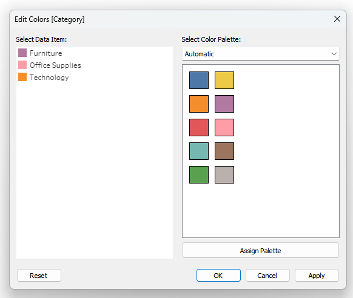353x298 pixels.
Task: Pick the teal color swatch
Action: [x=199, y=151]
